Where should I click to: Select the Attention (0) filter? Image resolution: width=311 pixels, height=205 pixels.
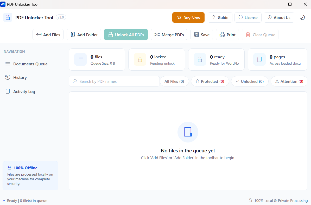point(289,81)
